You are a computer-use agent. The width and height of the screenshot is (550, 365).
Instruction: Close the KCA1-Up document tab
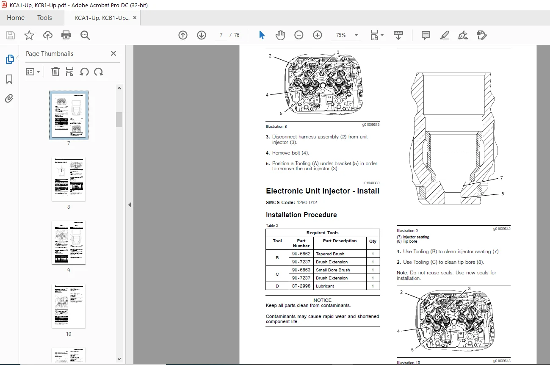point(135,18)
